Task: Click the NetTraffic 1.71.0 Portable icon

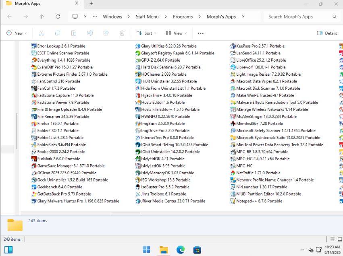Action: point(233,173)
